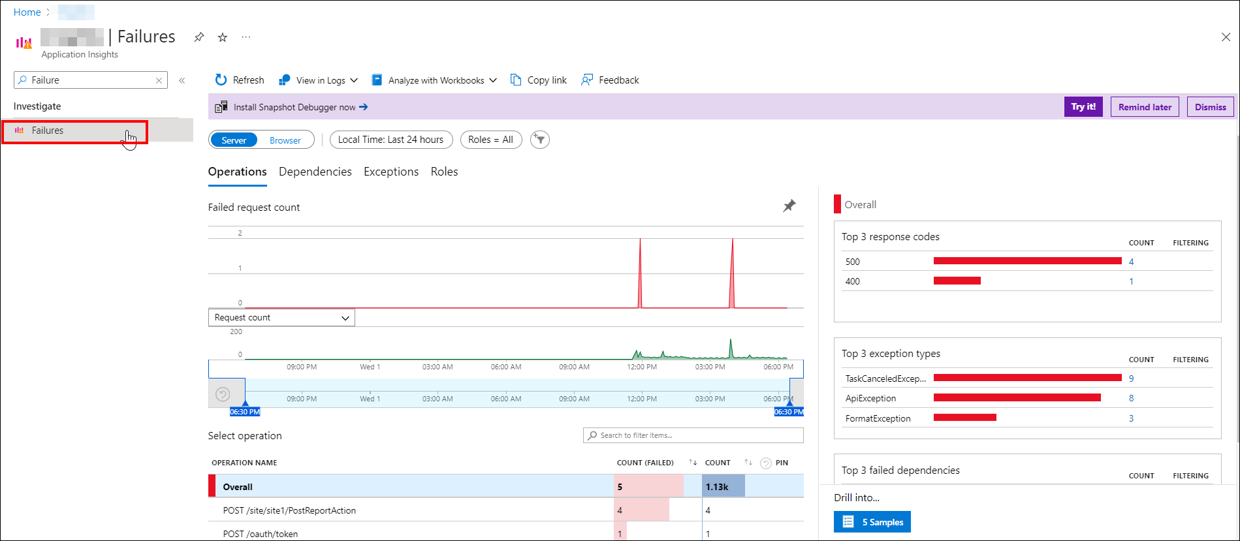
Task: Click the FormatException exception row
Action: 1027,418
